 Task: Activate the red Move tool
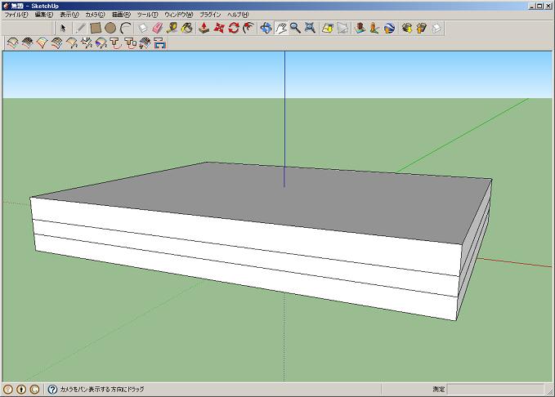219,28
